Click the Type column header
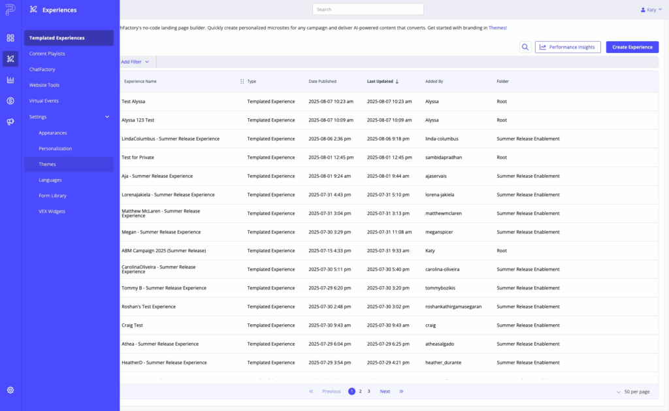Screen dimensions: 669x411 click(252, 82)
